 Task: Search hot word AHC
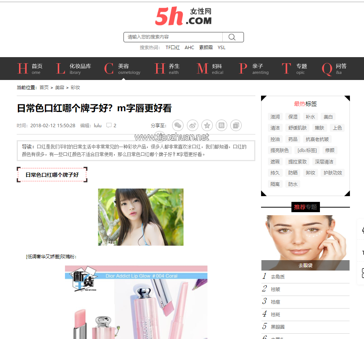(x=190, y=48)
